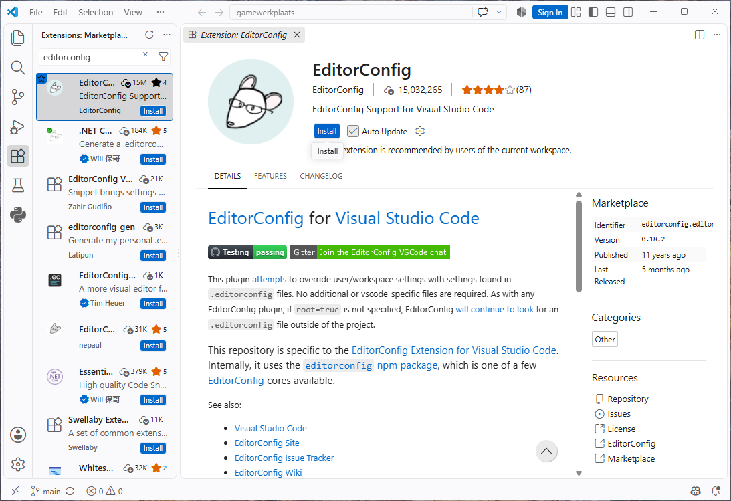Open the Accounts menu icon
Viewport: 731px width, 501px height.
pyautogui.click(x=17, y=435)
